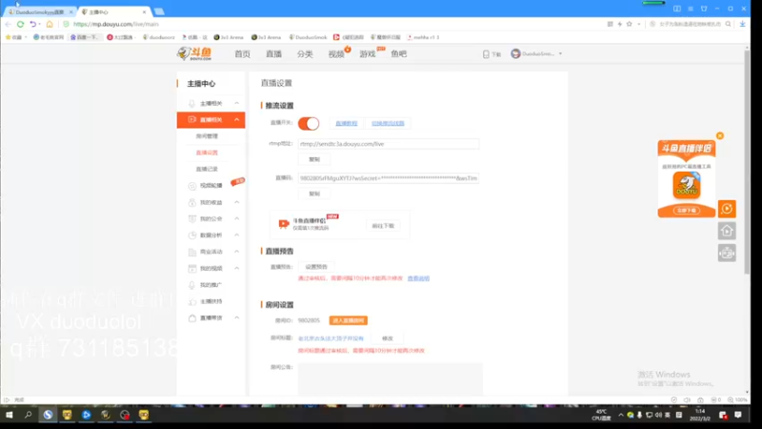Close the 斗鱼直播伴侣 floating ad
The height and width of the screenshot is (429, 762).
click(720, 135)
